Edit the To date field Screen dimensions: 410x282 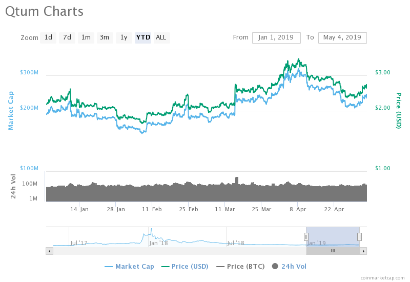click(342, 37)
